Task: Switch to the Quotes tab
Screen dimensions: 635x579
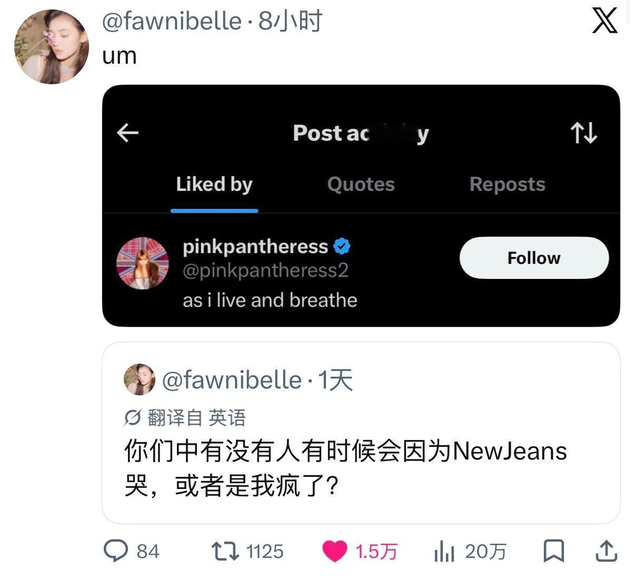Action: tap(361, 184)
